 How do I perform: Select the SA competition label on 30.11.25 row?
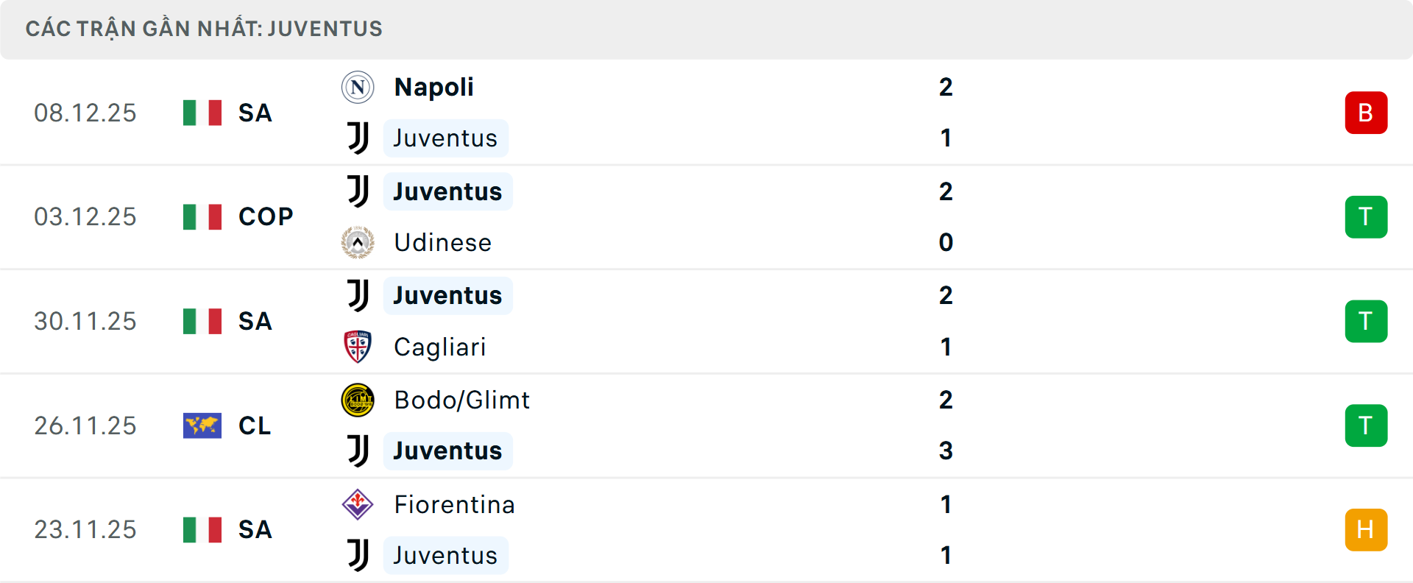[254, 321]
